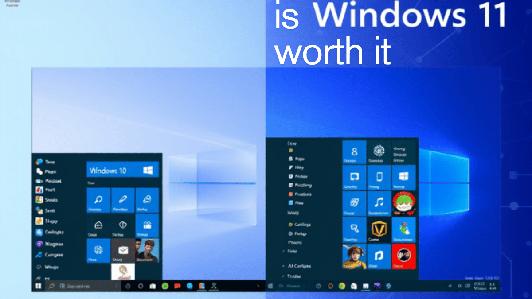Viewport: 532px width, 299px height.
Task: Open the pen tile under the Windows 10 banner
Action: (x=122, y=200)
